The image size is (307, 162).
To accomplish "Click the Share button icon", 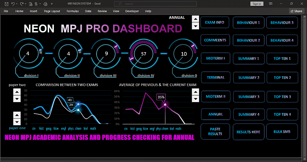I will pyautogui.click(x=292, y=11).
